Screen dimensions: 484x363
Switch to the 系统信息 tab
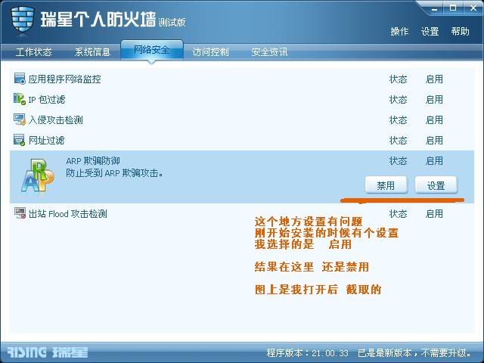coord(92,52)
